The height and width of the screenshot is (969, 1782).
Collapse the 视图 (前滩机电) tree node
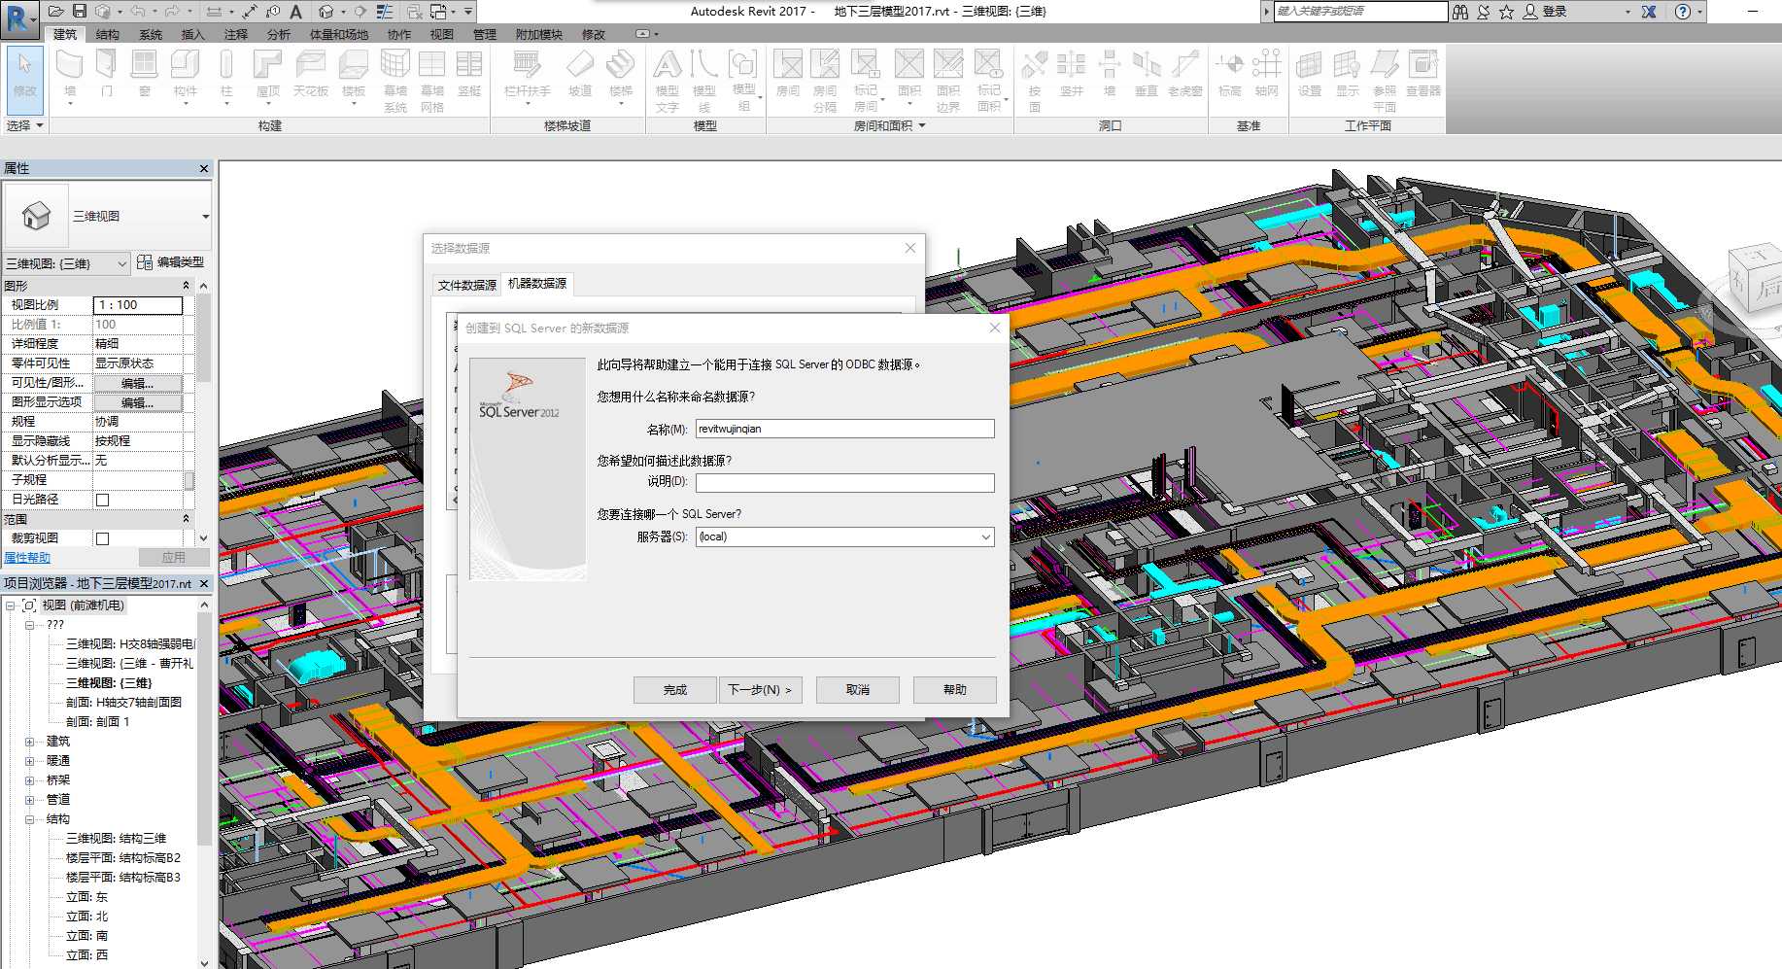11,606
